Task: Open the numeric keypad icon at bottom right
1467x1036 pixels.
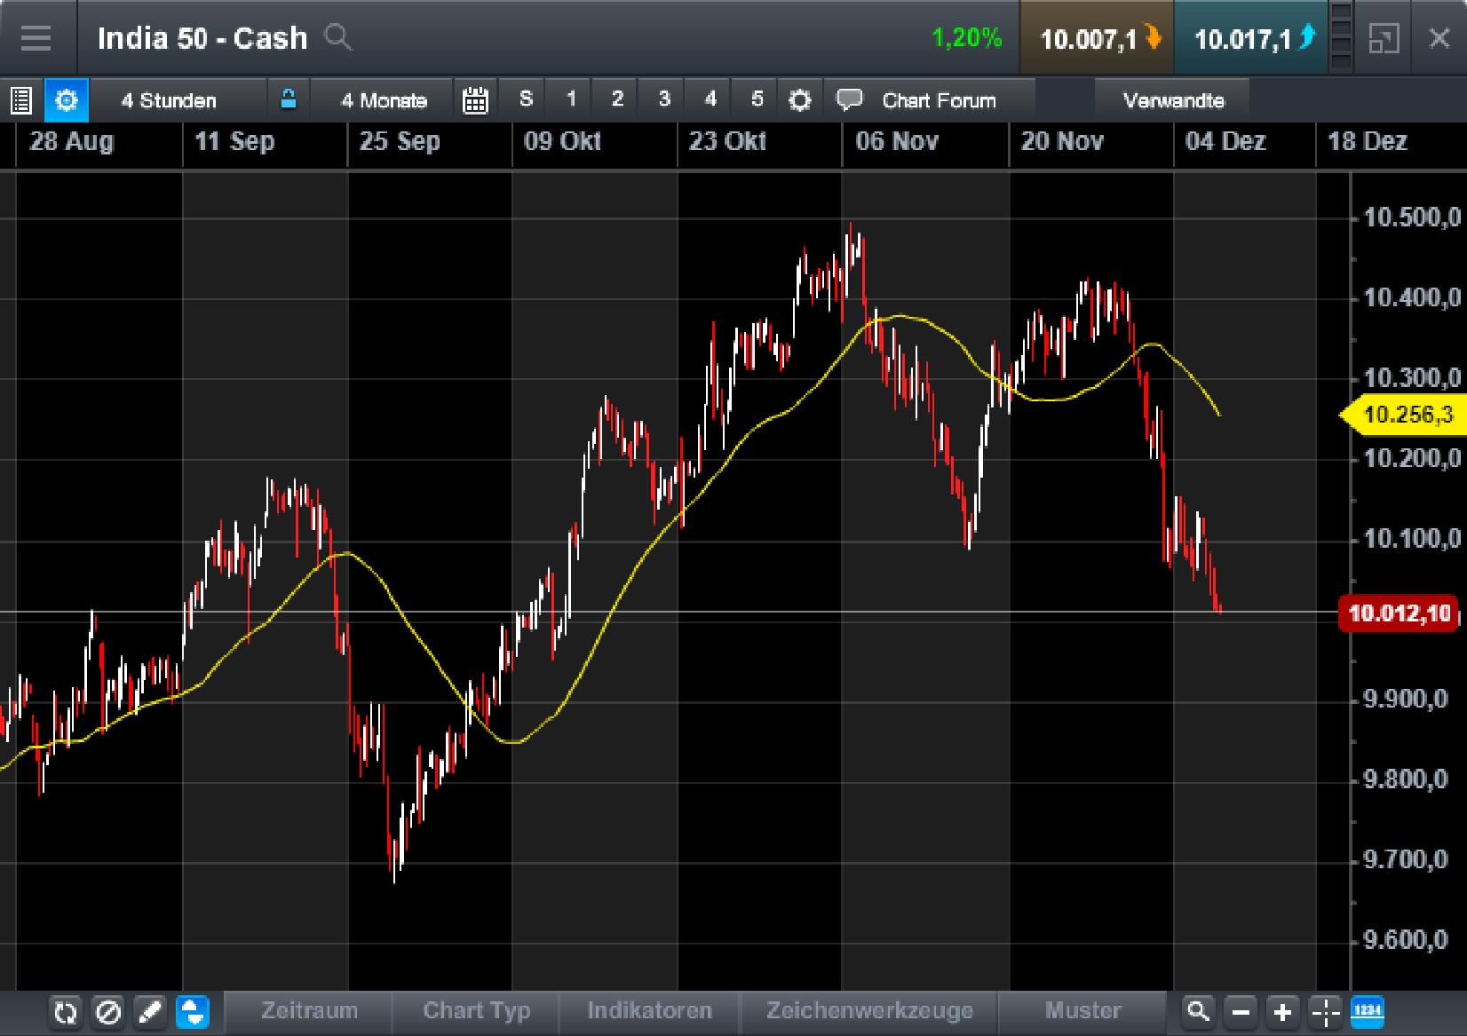Action: (x=1368, y=1011)
